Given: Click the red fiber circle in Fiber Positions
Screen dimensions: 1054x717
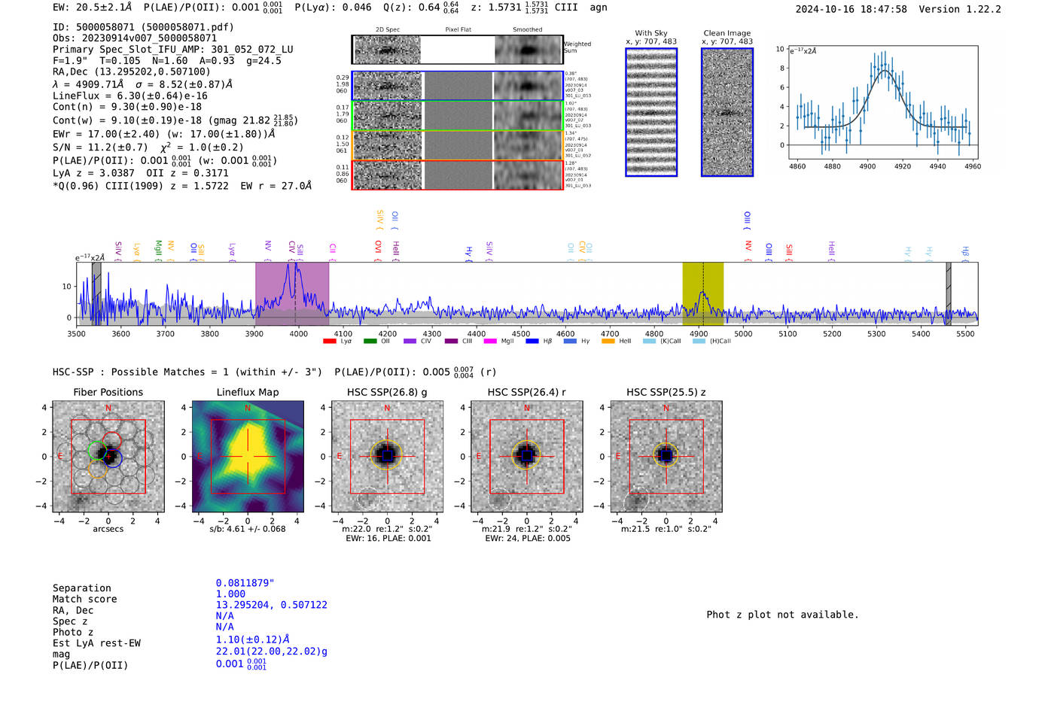Looking at the screenshot, I should point(111,441).
